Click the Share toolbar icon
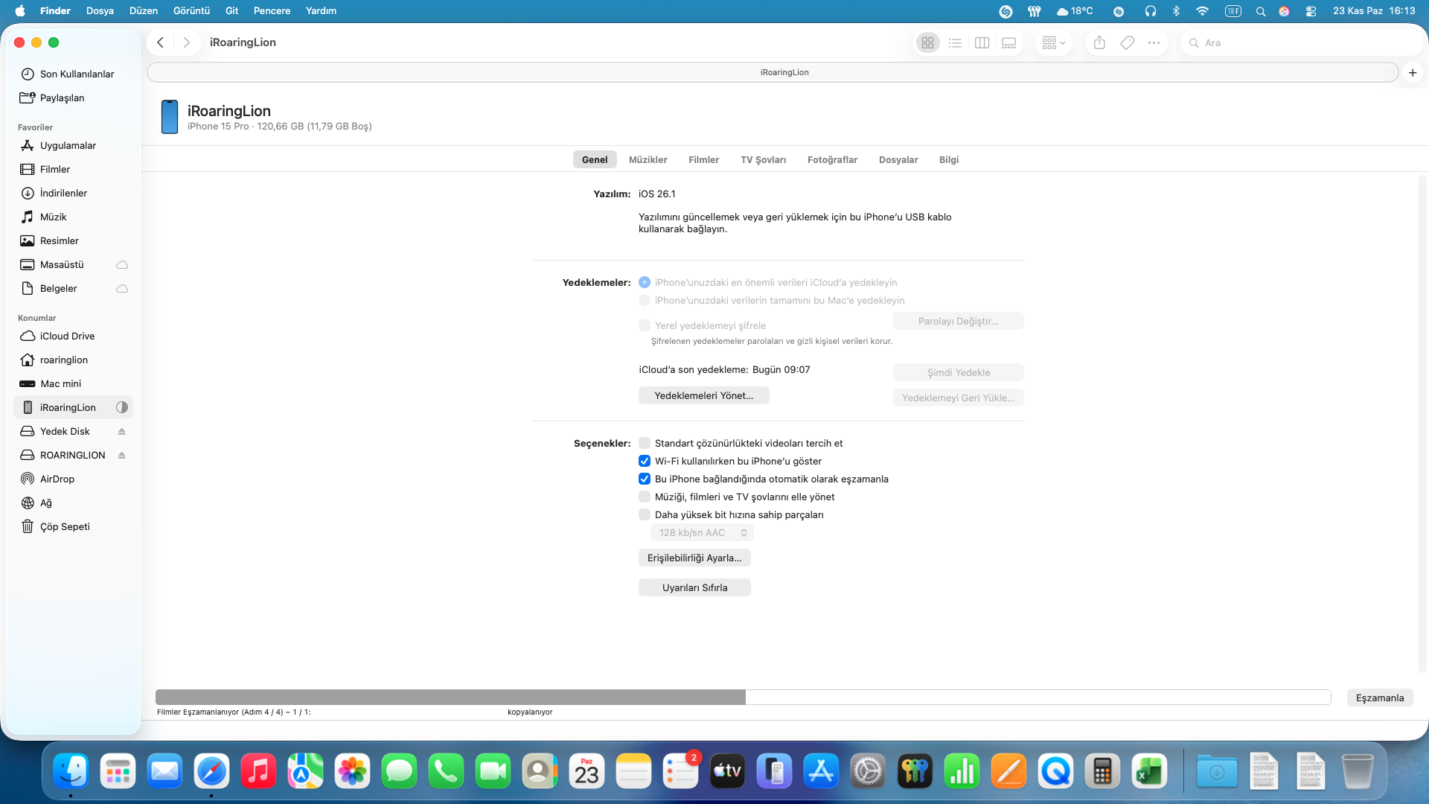Viewport: 1429px width, 804px height. [1099, 43]
